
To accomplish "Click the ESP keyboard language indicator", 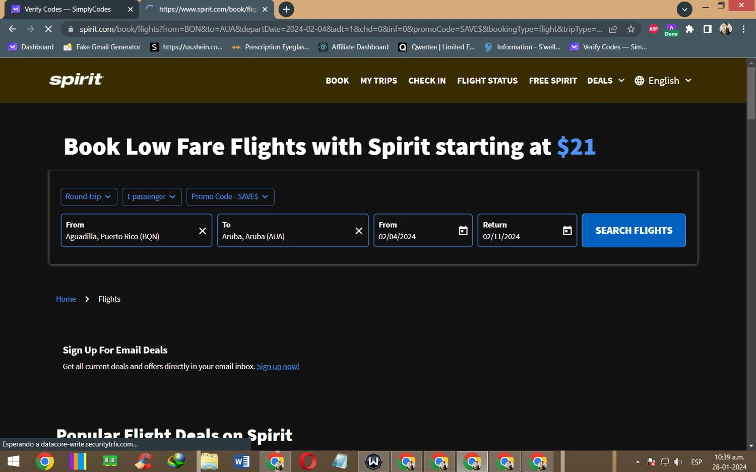I will [697, 461].
